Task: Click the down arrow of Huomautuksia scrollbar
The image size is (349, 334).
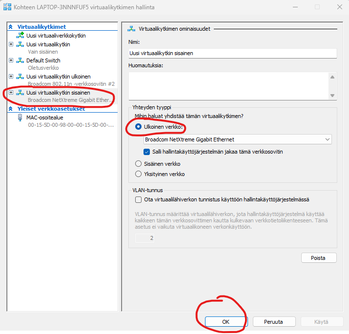Action: [x=332, y=96]
